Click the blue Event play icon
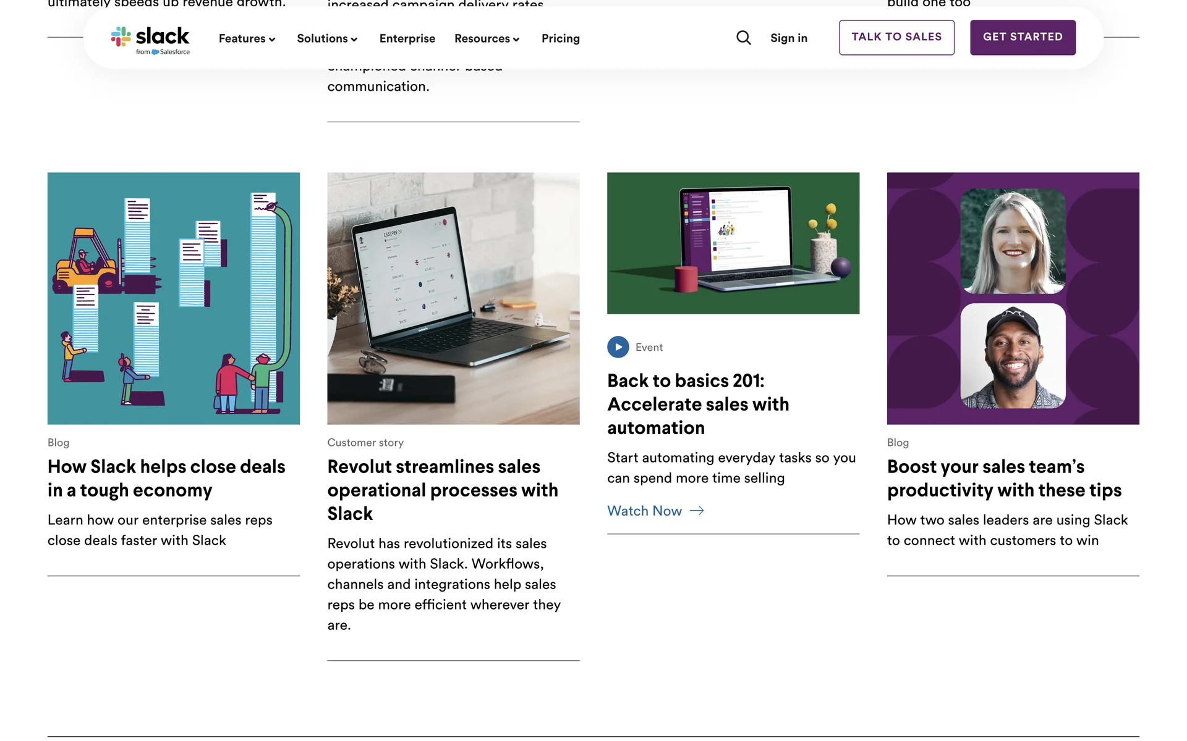Viewport: 1187px width, 741px height. point(618,347)
